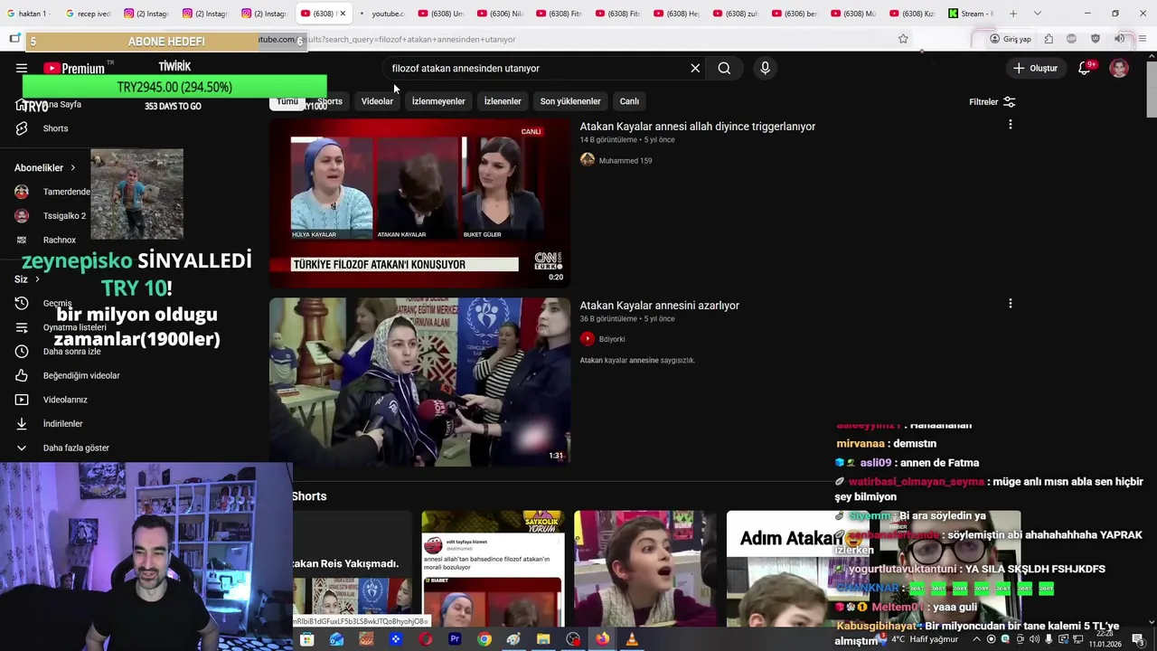1157x651 pixels.
Task: Expand Daha fazla göster in sidebar
Action: coord(63,448)
